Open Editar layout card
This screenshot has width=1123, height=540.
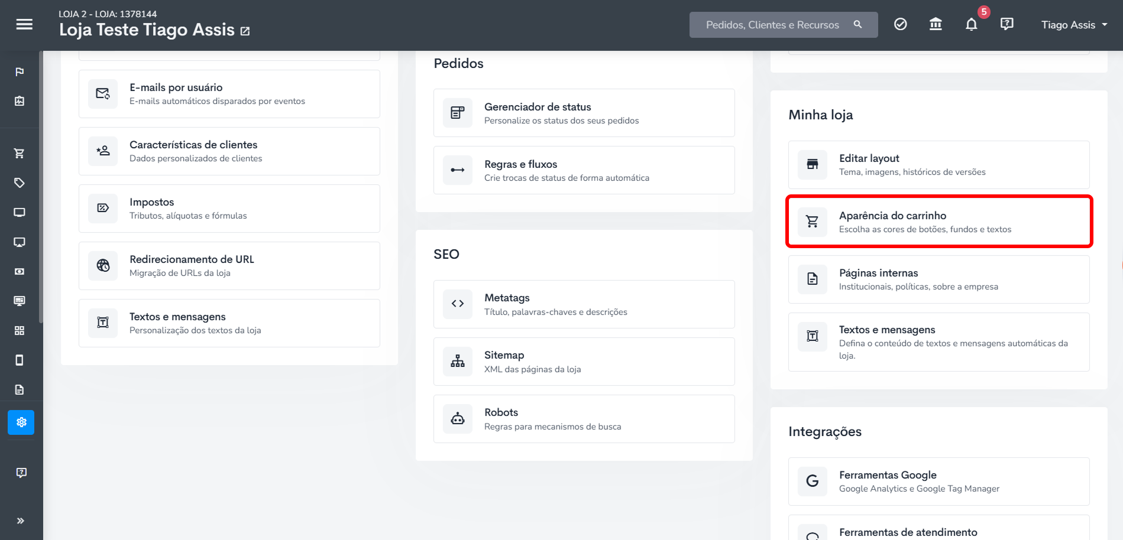[939, 165]
